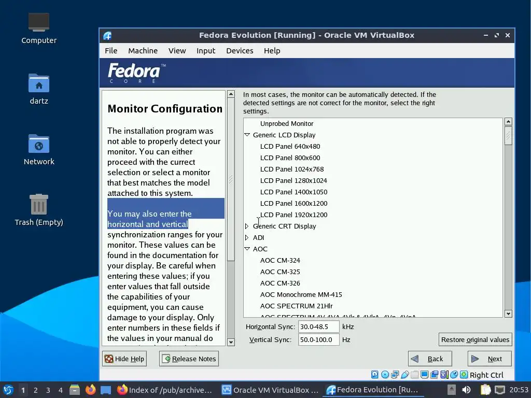
Task: Launch the file manager from taskbar
Action: [x=75, y=390]
